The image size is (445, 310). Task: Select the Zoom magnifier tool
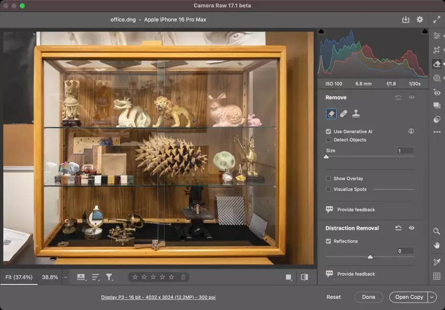pyautogui.click(x=437, y=231)
